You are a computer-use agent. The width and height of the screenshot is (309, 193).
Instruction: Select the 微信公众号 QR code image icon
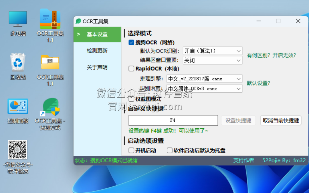pyautogui.click(x=17, y=150)
